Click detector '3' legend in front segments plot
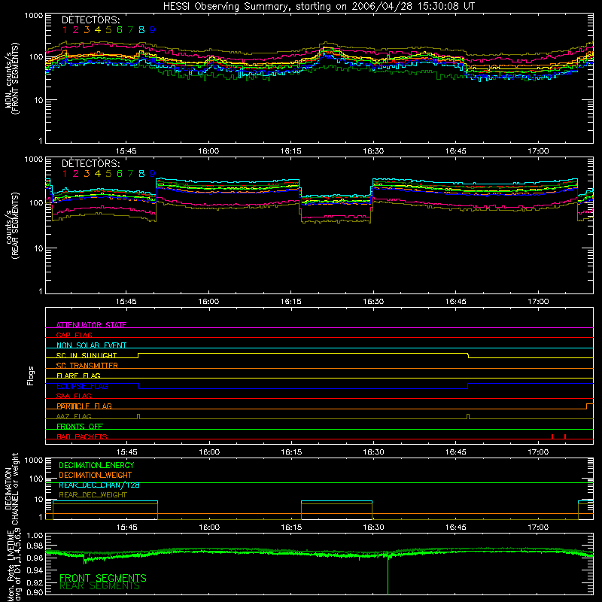This screenshot has height=602, width=602. (87, 30)
